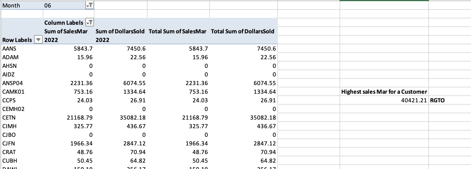Select the Column Labels header cell text
The height and width of the screenshot is (169, 471).
(64, 23)
